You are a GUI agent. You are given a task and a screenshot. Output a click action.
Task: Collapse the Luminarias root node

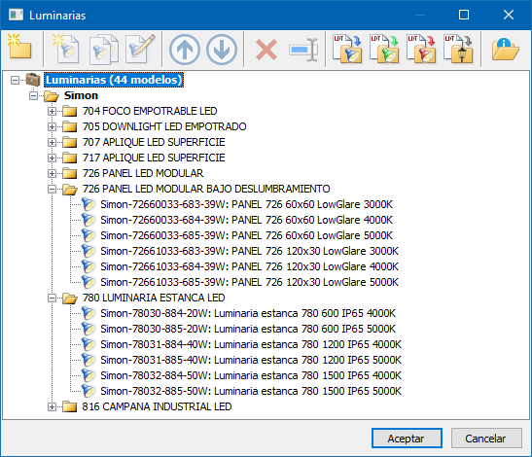pyautogui.click(x=15, y=81)
